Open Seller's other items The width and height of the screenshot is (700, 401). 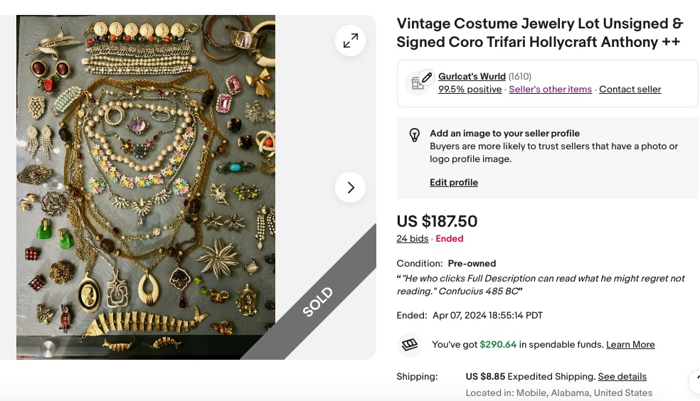(x=550, y=89)
